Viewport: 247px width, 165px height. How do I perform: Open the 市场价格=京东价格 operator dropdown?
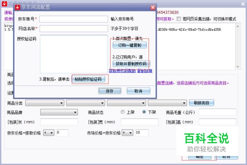pos(127,133)
